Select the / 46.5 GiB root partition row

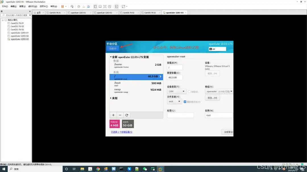coord(136,77)
